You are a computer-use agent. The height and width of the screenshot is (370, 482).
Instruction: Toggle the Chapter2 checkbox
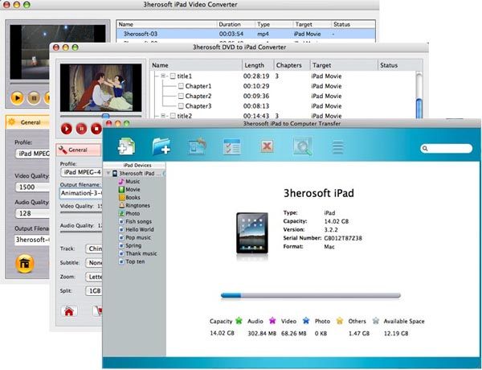(x=181, y=96)
